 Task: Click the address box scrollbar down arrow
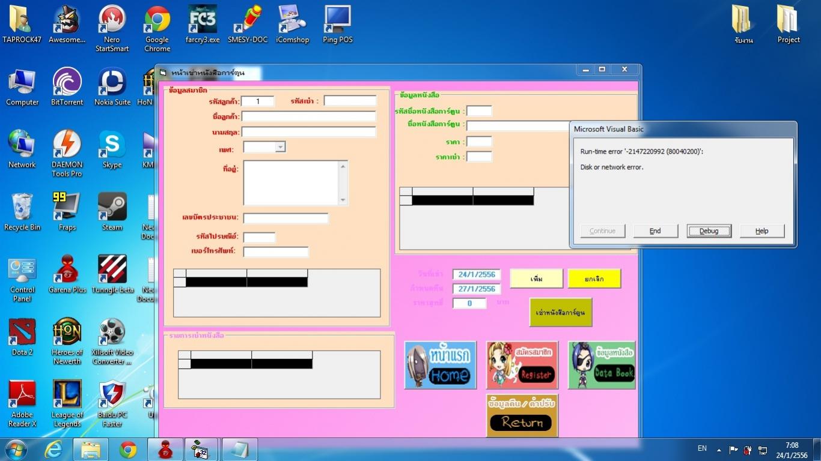[343, 200]
